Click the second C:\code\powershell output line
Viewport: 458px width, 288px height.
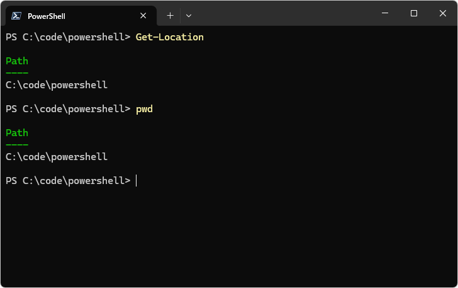point(57,157)
